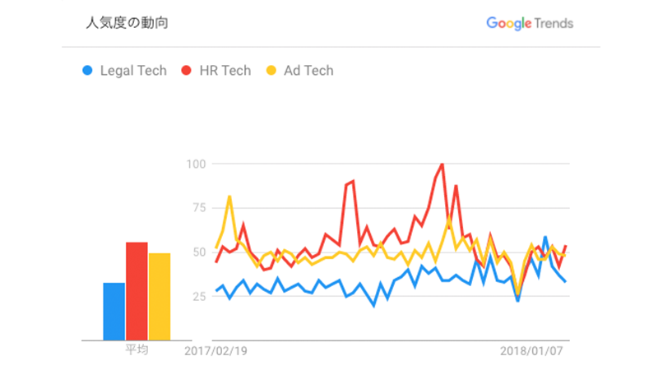
Task: Click the 100 y-axis value label
Action: click(x=196, y=164)
